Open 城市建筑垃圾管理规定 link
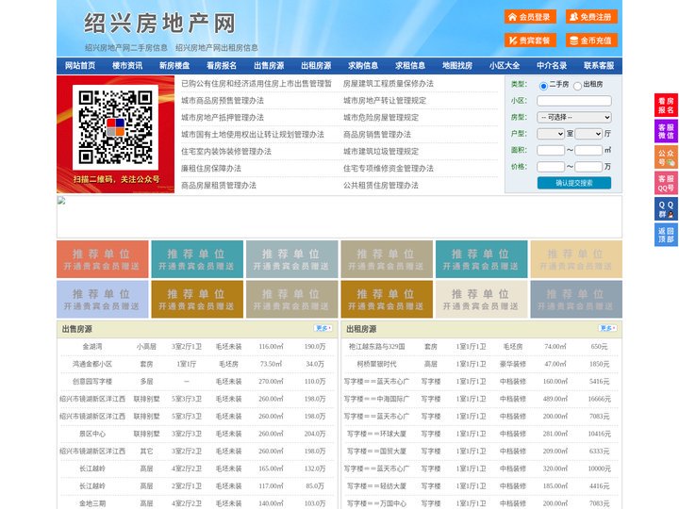Screen dimensions: 679x509 click(x=381, y=152)
